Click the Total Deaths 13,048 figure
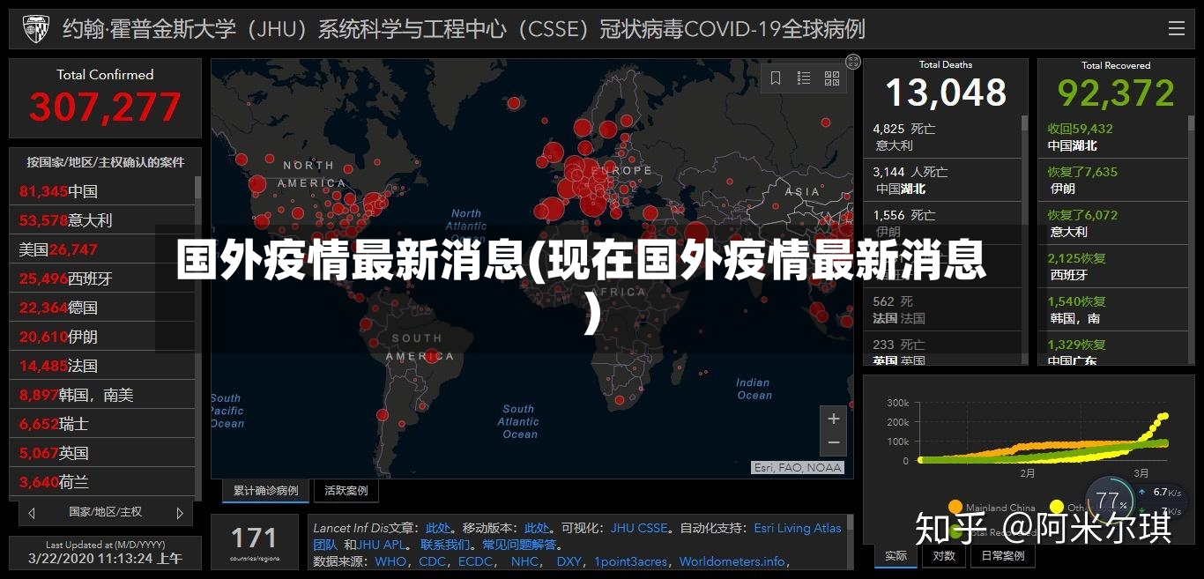1204x579 pixels. click(946, 93)
